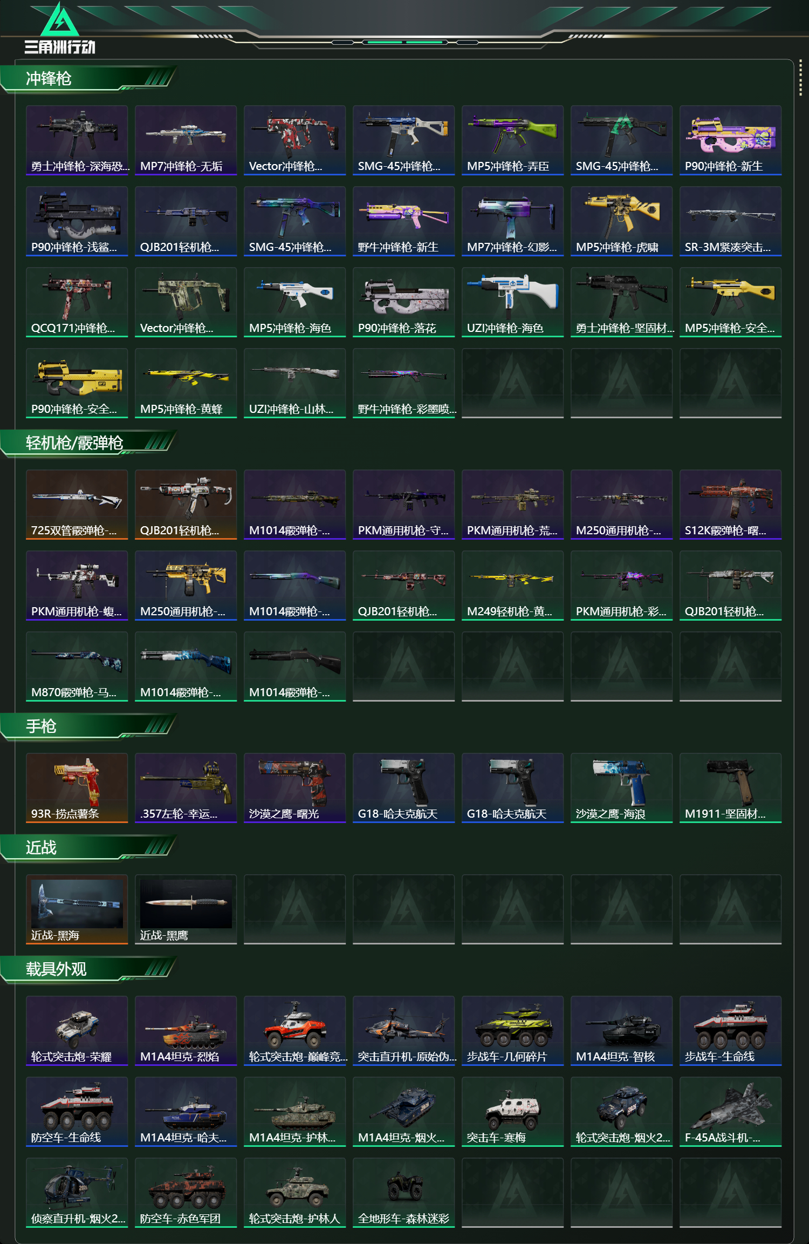Viewport: 809px width, 1244px height.
Task: Click the dotted scrollbar indicator
Action: [x=800, y=80]
